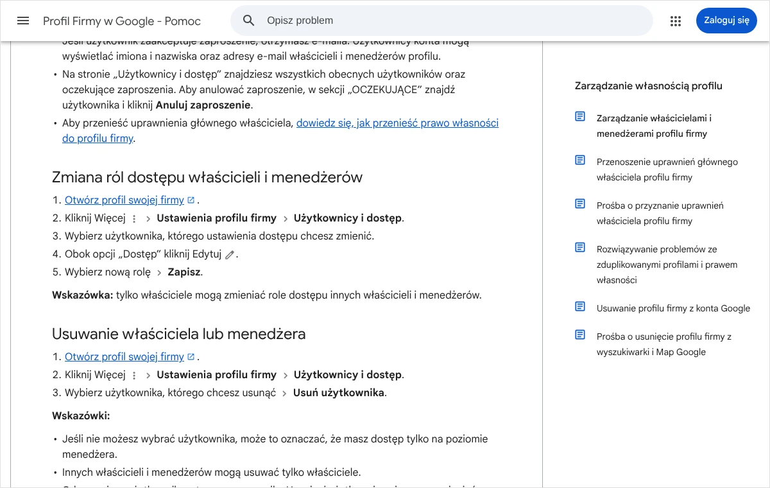770x488 pixels.
Task: Click chevron arrow before Zapisz
Action: tap(159, 273)
